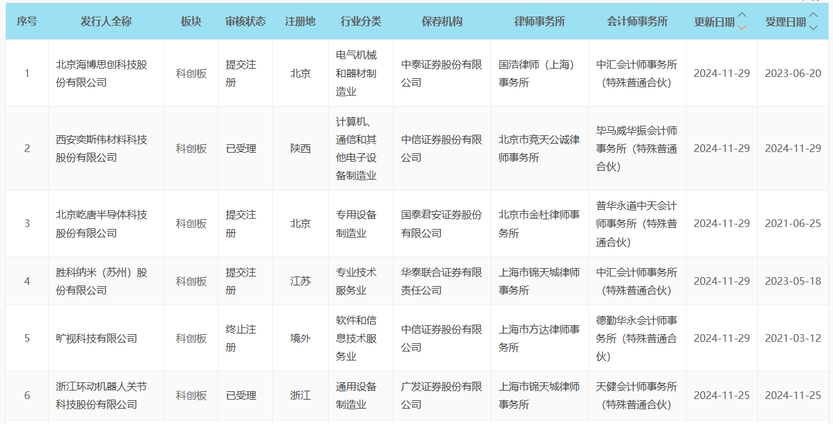The height and width of the screenshot is (424, 833).
Task: Click acceptance date 2023-05-18
Action: click(x=793, y=281)
